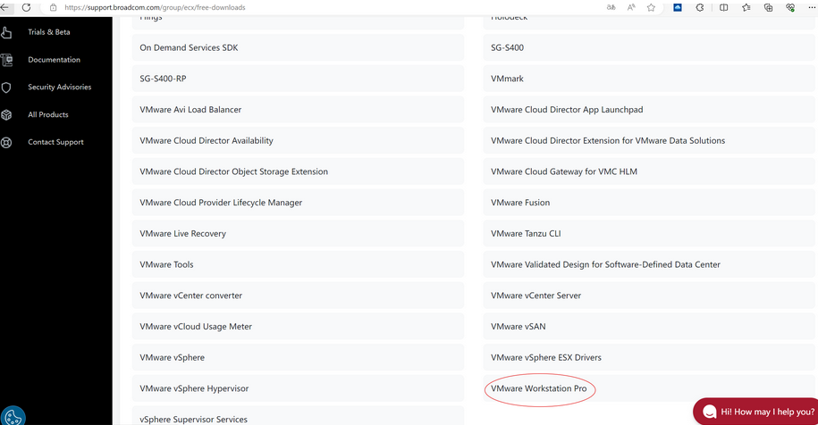This screenshot has width=818, height=425.
Task: Open the blue cloud extension icon
Action: pos(678,7)
